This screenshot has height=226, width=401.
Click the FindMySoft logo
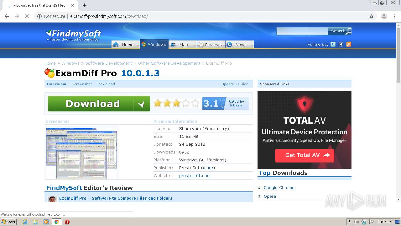(73, 35)
